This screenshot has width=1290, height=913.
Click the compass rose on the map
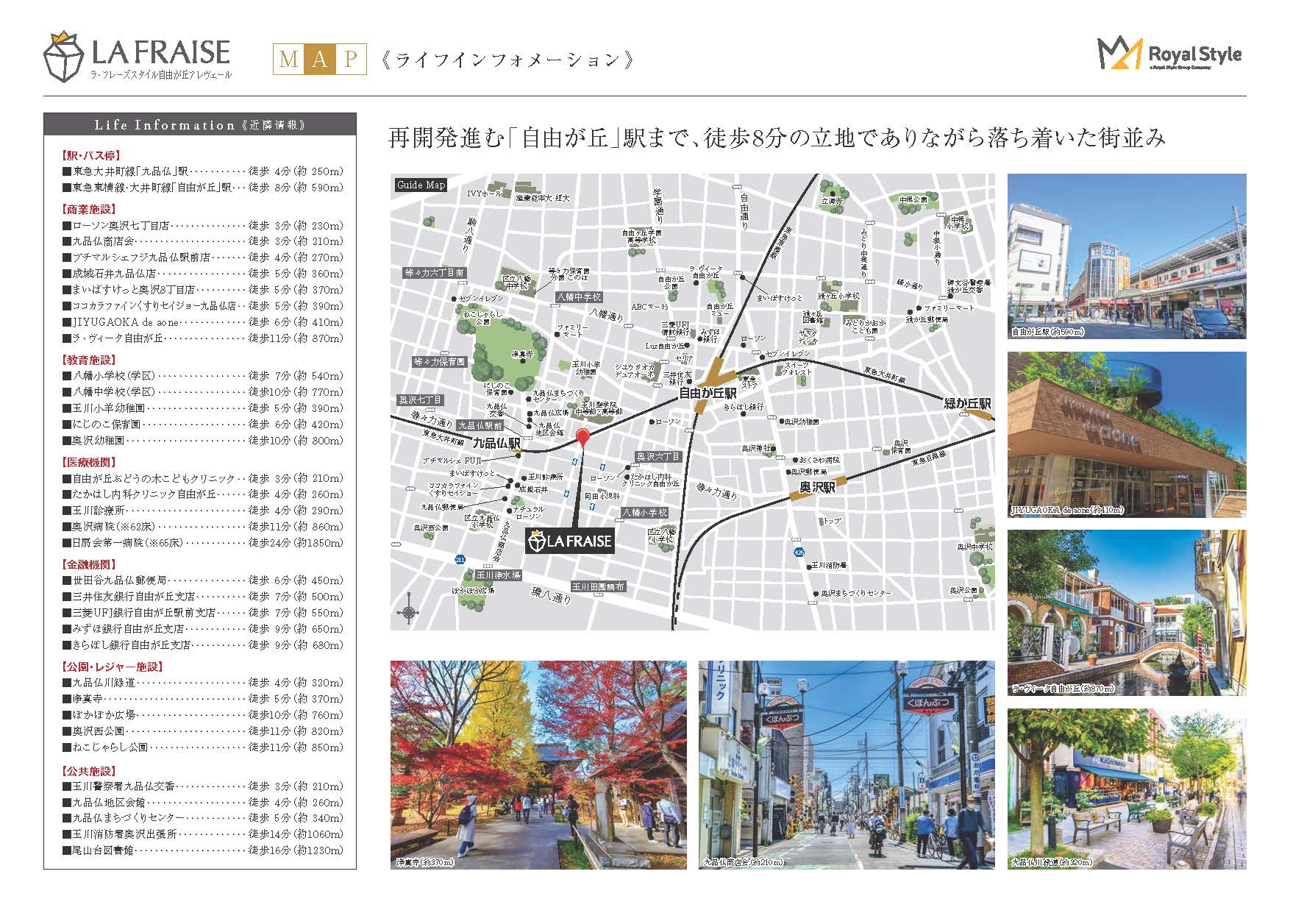[407, 612]
